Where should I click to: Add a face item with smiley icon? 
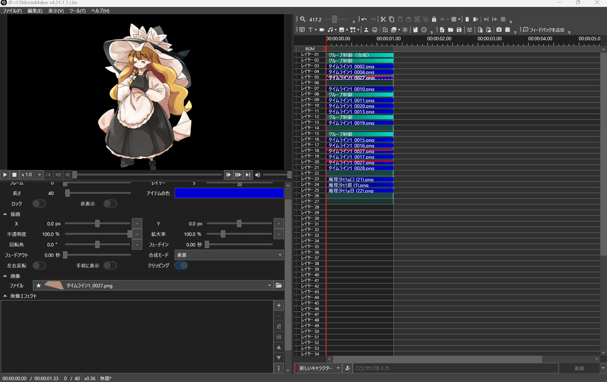click(375, 30)
